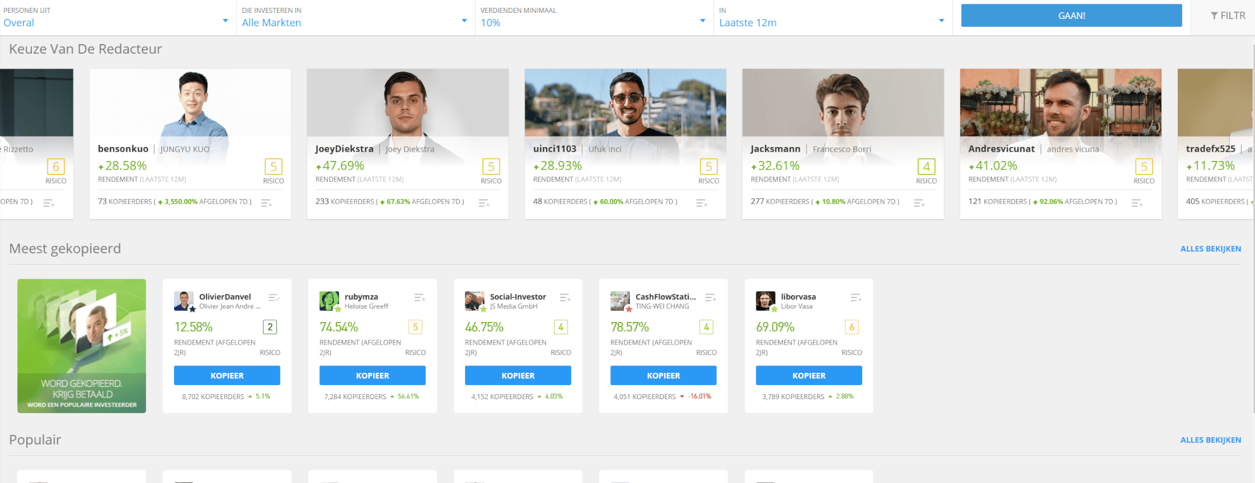Expand the 'Laatste 12m' period dropdown
This screenshot has height=483, width=1255.
pos(832,17)
